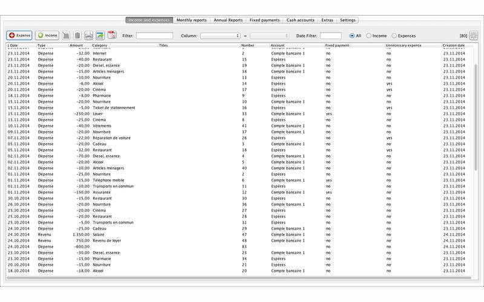484x302 pixels.
Task: Select the Expenses radio button
Action: click(394, 36)
